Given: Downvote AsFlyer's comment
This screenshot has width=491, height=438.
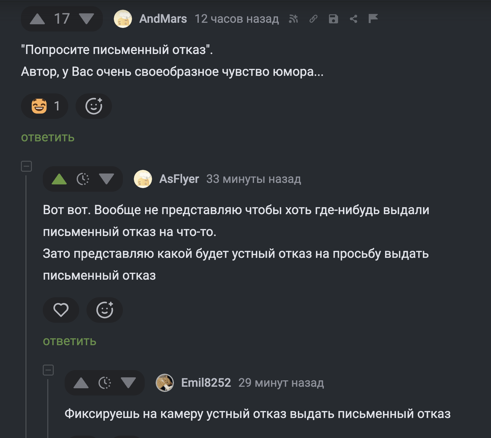Looking at the screenshot, I should tap(107, 179).
